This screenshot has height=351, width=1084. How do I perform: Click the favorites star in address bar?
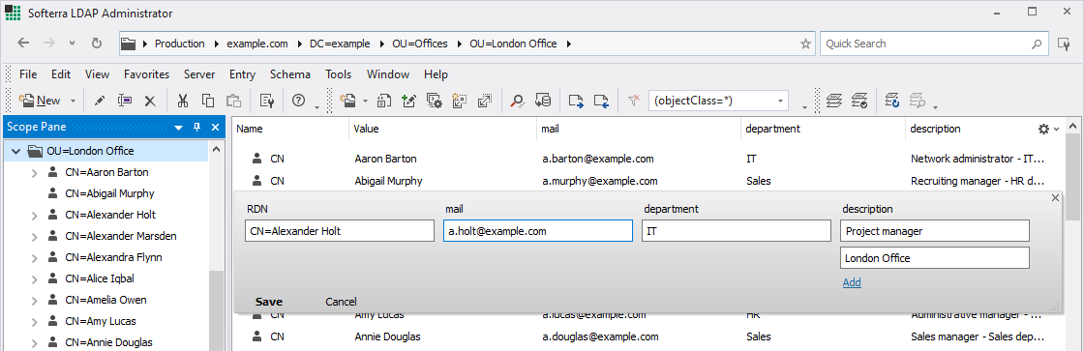click(805, 44)
